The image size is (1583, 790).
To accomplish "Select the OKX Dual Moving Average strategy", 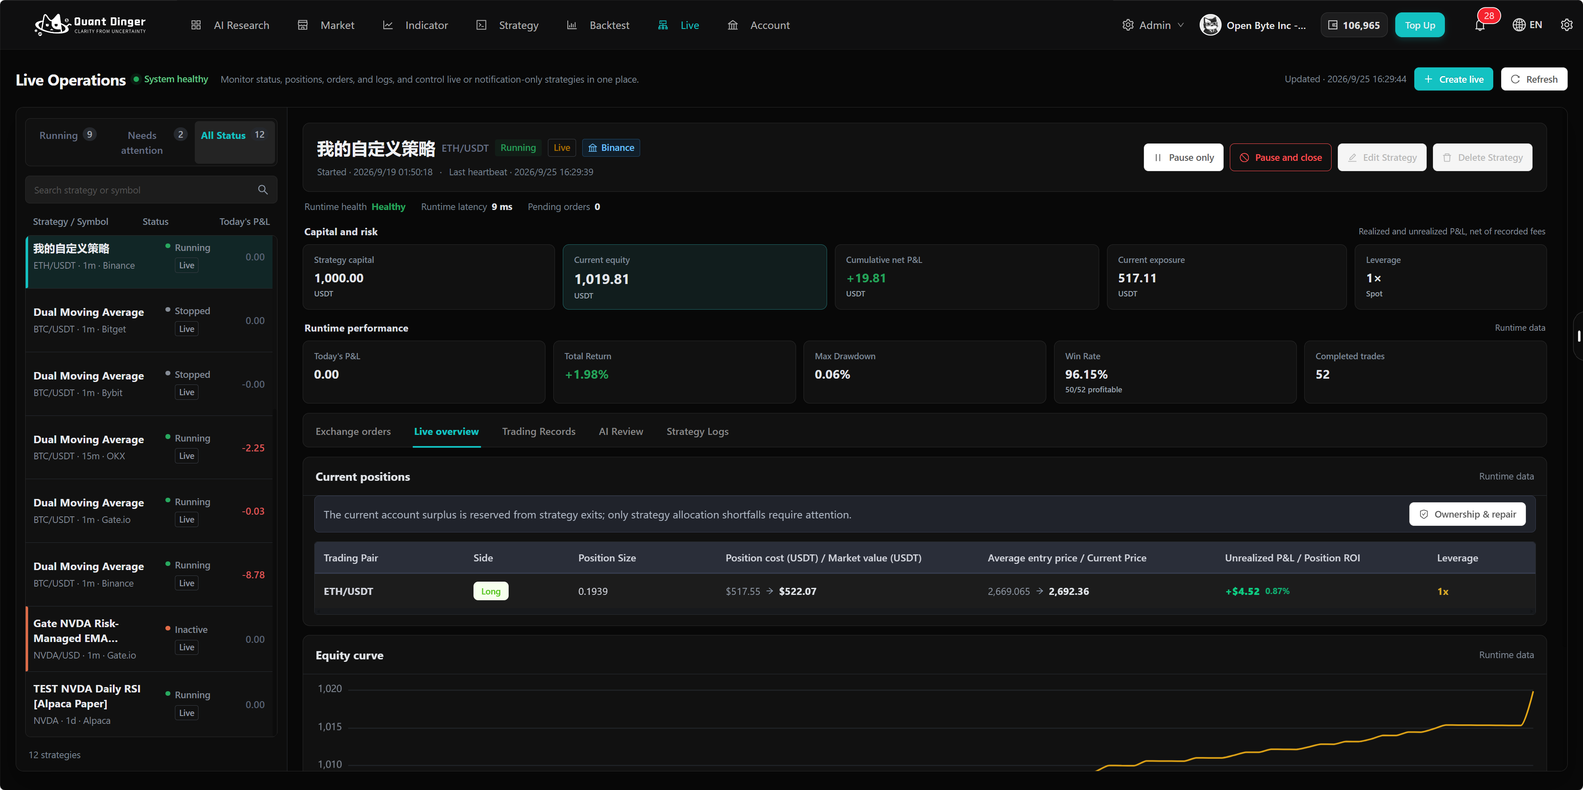I will click(x=149, y=447).
